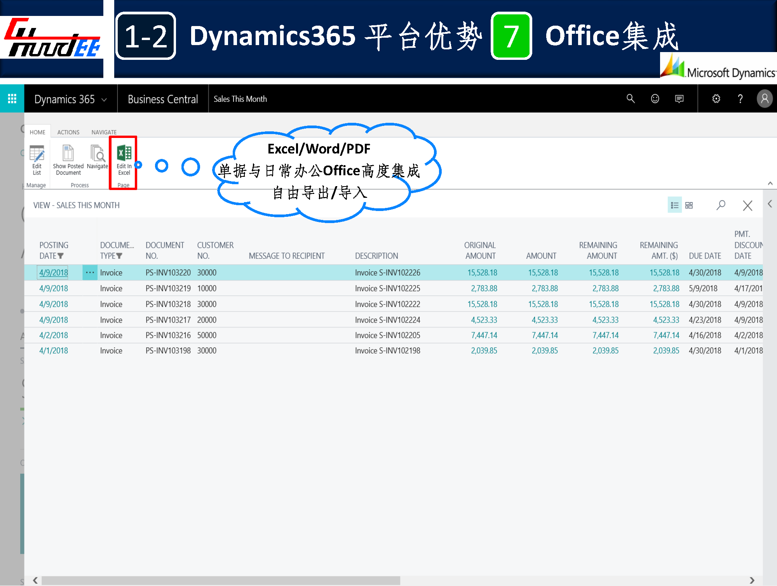Click amount 2,783.88 in Original Amount column
Image resolution: width=777 pixels, height=586 pixels.
pos(484,288)
